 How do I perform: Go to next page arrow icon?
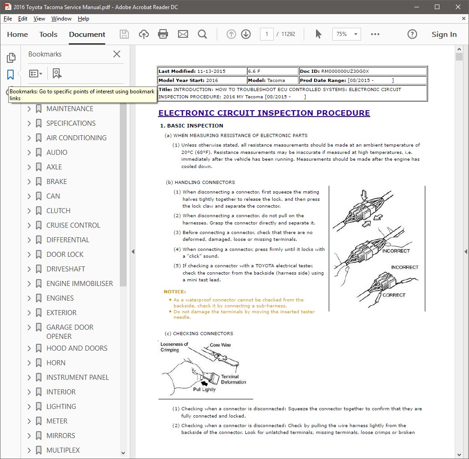(246, 34)
